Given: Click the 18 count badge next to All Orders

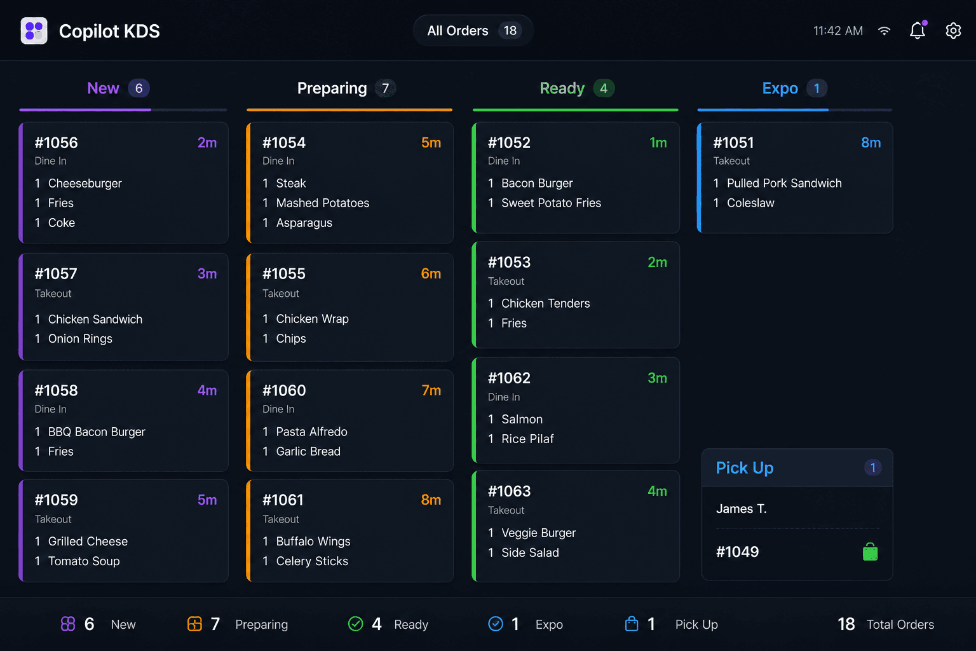Looking at the screenshot, I should (x=510, y=31).
